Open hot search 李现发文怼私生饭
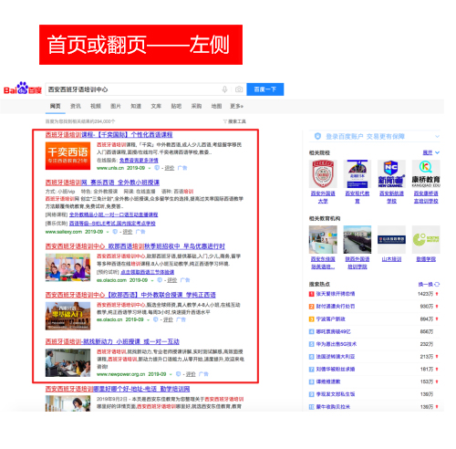Screen dimensions: 456x449 [336, 394]
